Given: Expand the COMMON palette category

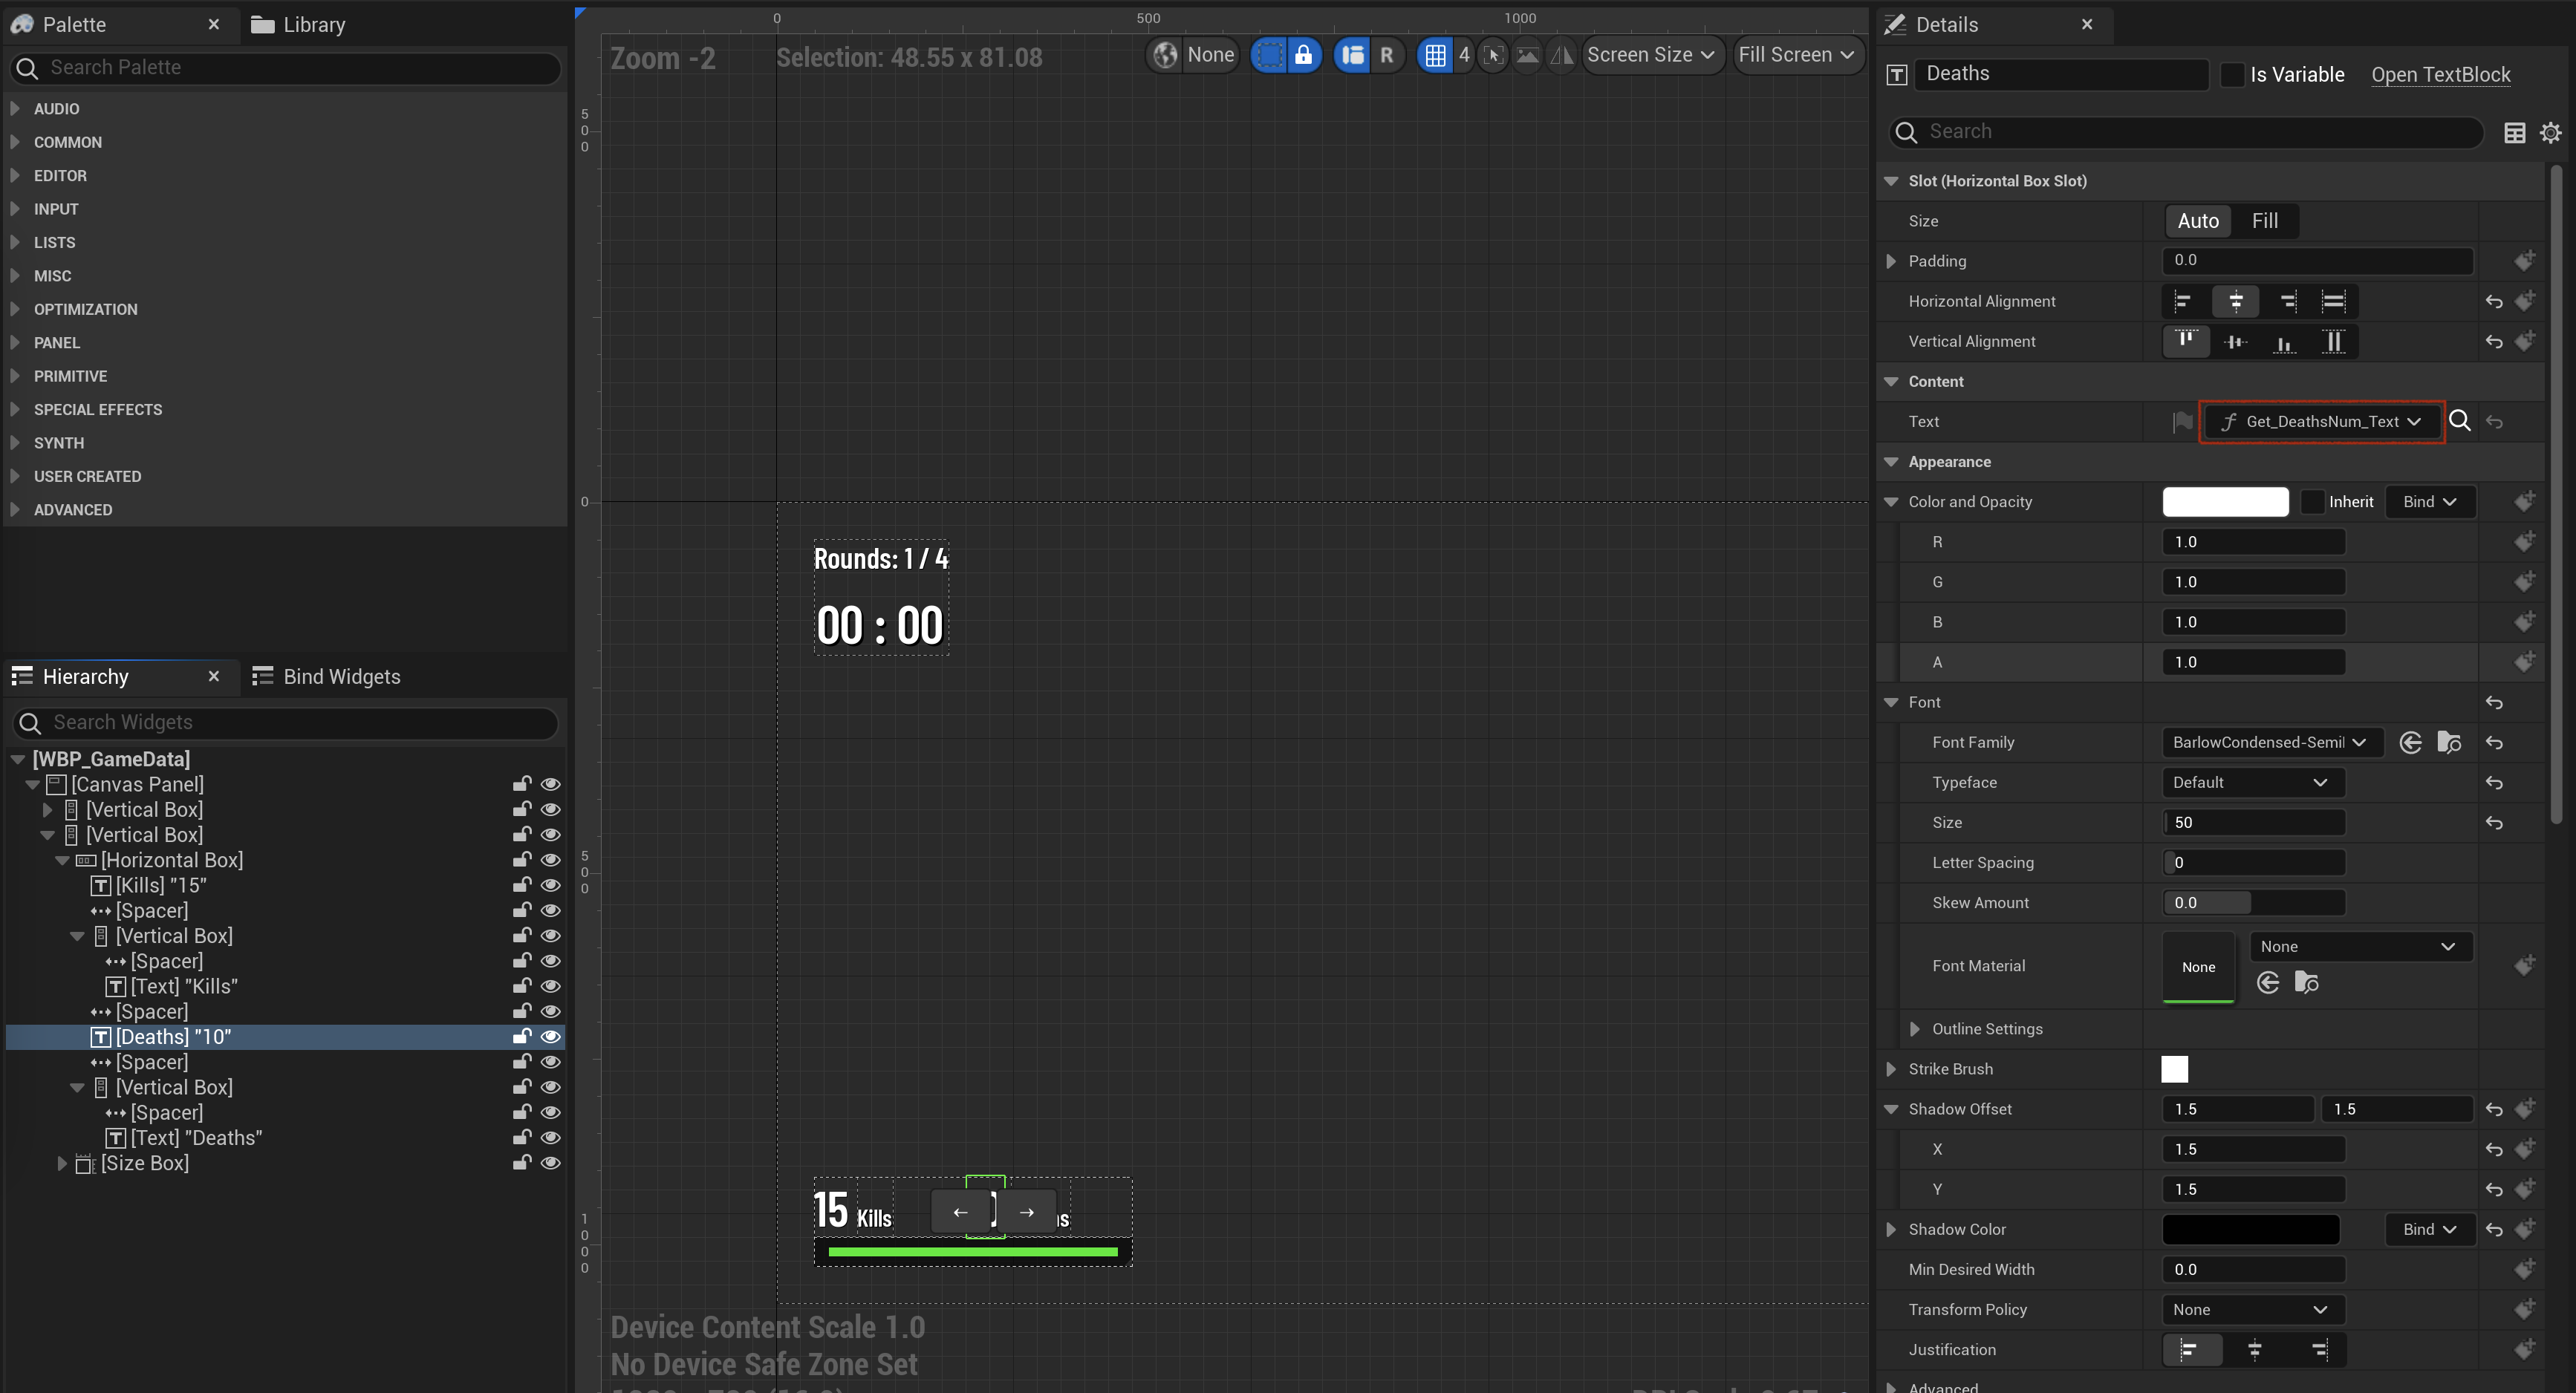Looking at the screenshot, I should [x=15, y=142].
